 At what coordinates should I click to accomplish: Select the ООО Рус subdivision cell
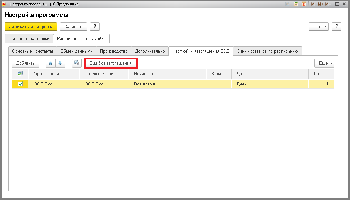pos(104,84)
